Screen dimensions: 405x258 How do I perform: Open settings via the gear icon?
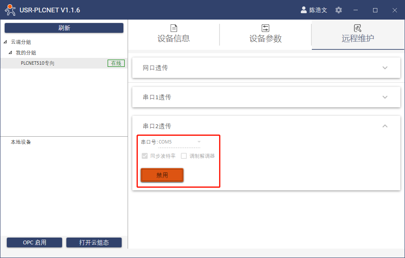click(339, 10)
